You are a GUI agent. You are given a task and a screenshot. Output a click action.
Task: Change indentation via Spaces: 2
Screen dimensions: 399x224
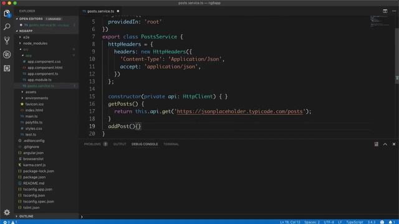pos(312,222)
